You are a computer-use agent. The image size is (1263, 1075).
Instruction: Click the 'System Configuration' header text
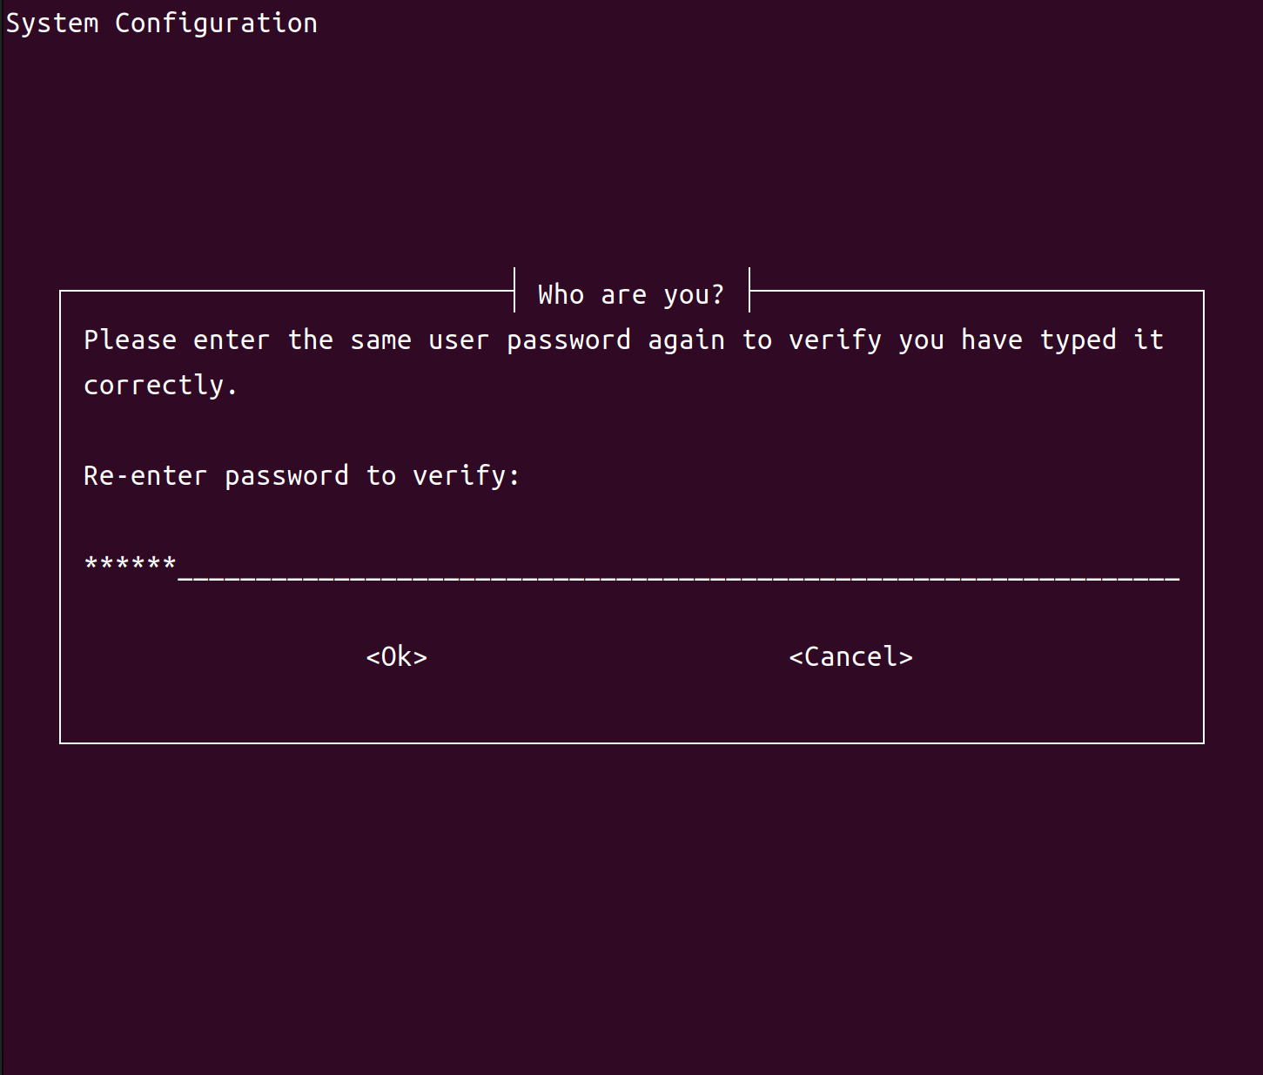[x=161, y=22]
